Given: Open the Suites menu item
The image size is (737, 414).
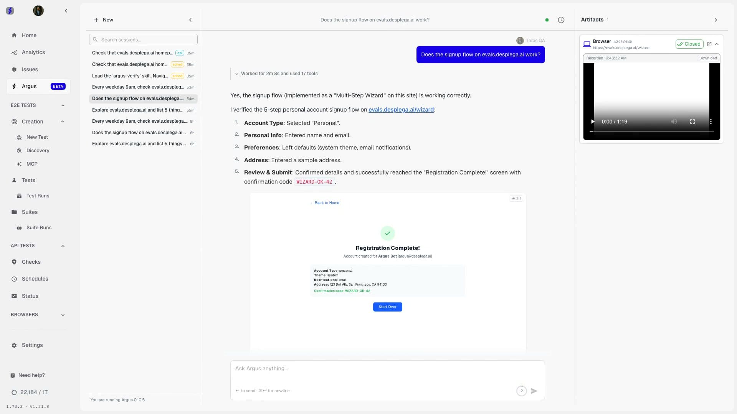Looking at the screenshot, I should tap(30, 212).
